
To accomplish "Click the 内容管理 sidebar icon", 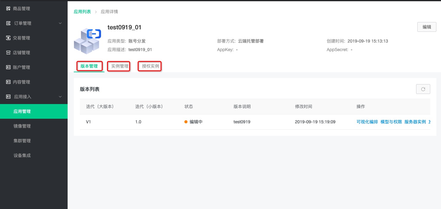I will (8, 82).
